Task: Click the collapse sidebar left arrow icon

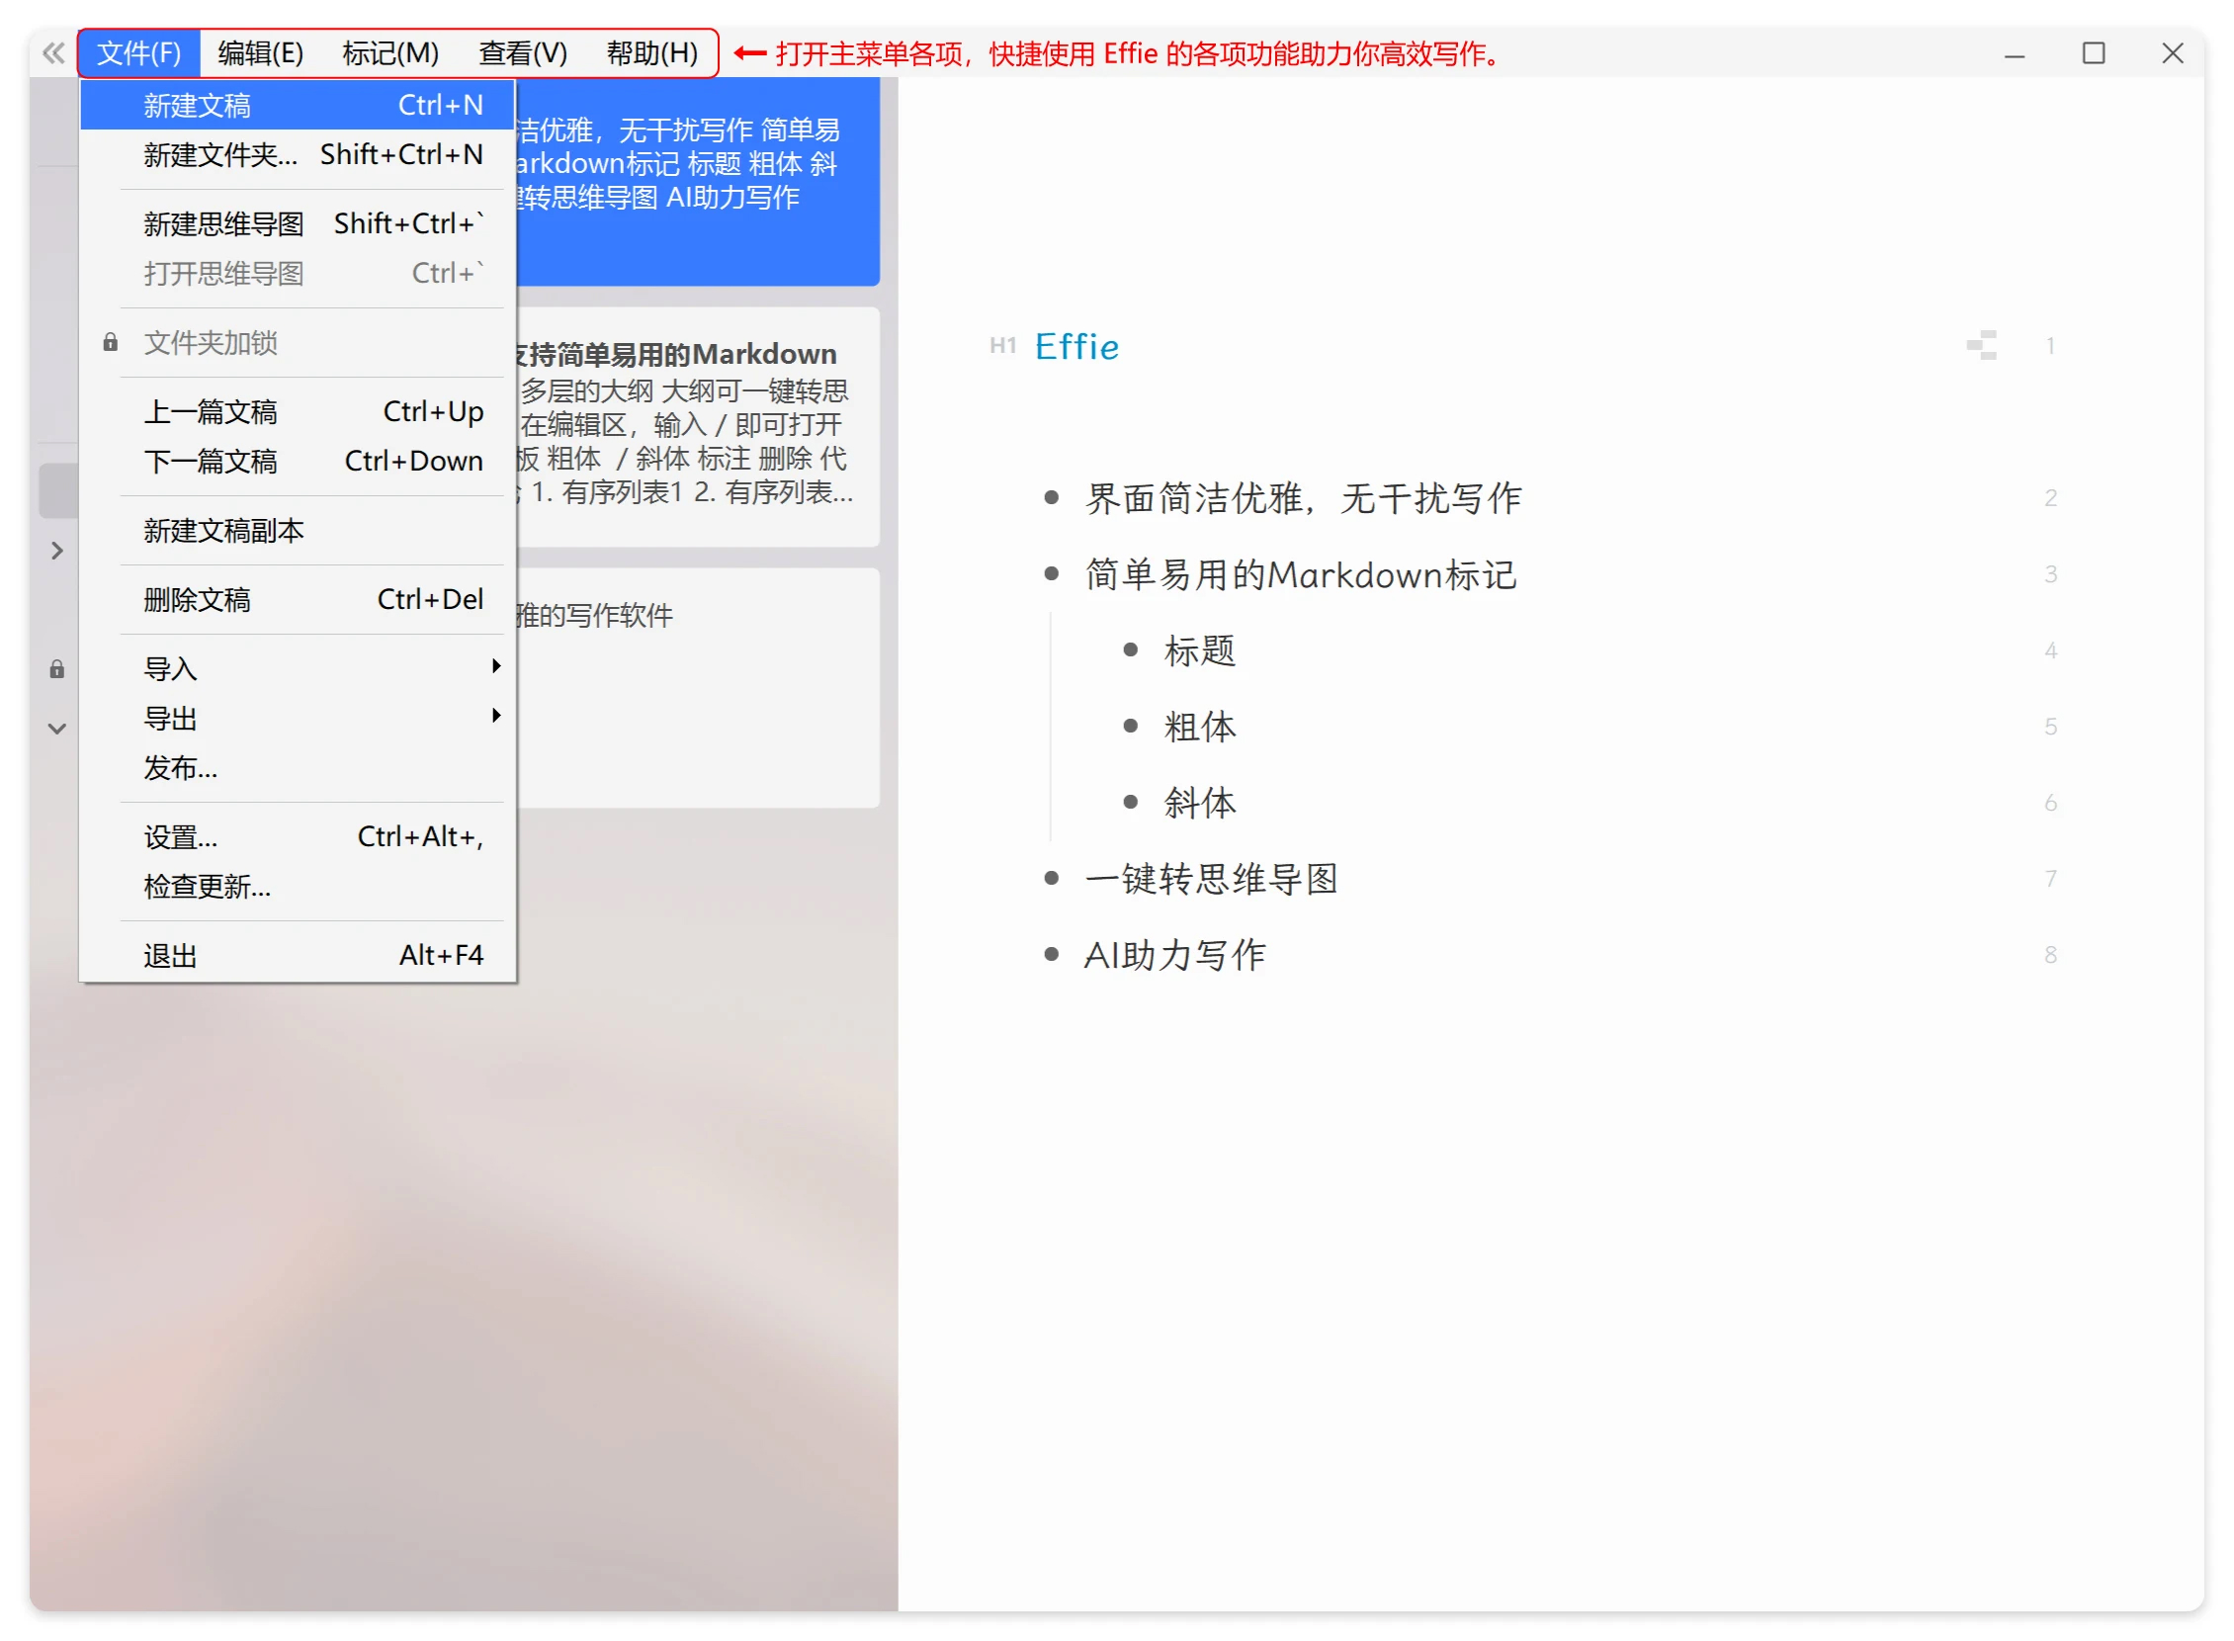Action: (x=53, y=50)
